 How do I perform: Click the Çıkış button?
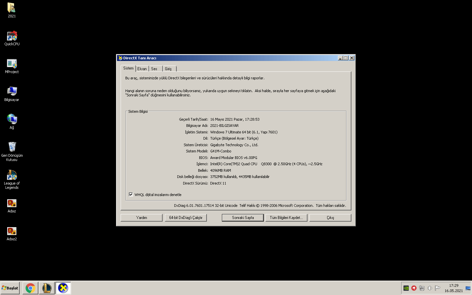[330, 218]
